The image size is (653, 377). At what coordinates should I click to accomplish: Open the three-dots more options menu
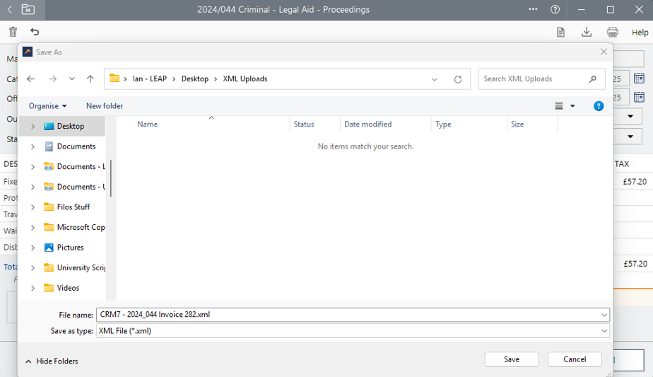pos(533,10)
